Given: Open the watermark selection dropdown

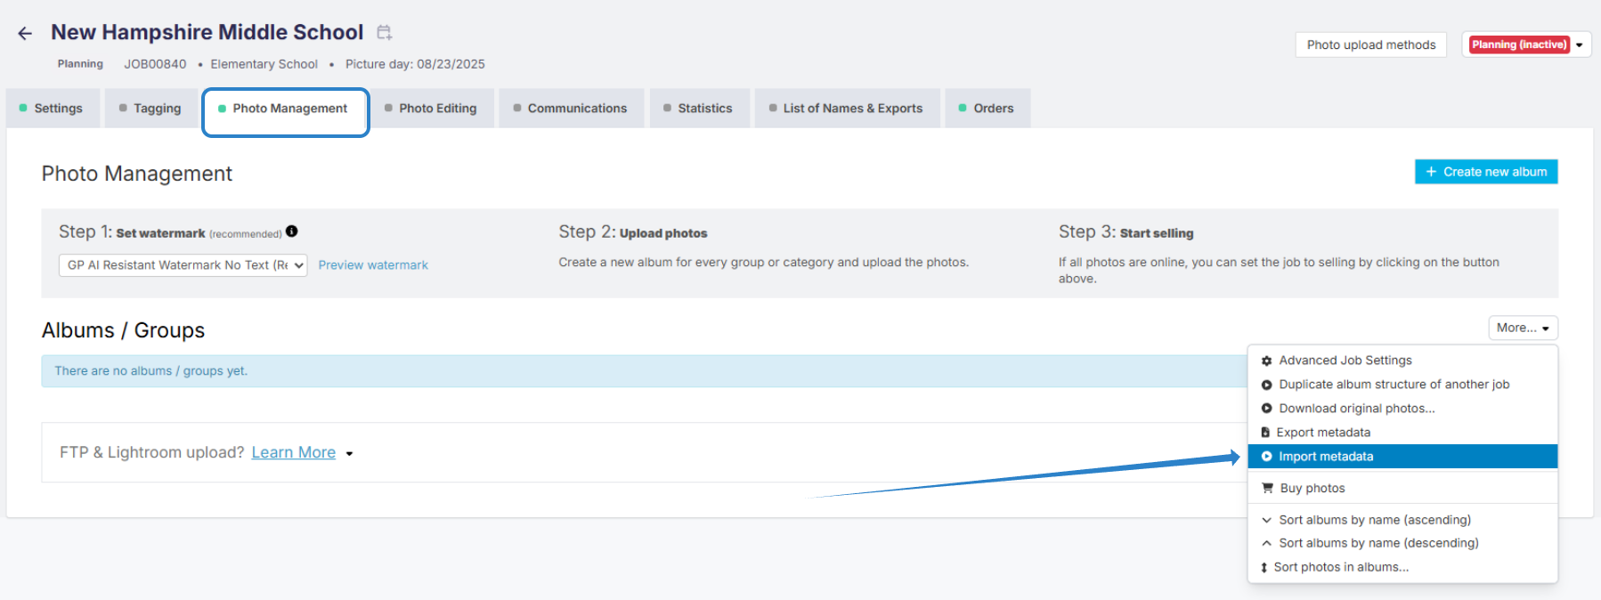Looking at the screenshot, I should pyautogui.click(x=183, y=265).
